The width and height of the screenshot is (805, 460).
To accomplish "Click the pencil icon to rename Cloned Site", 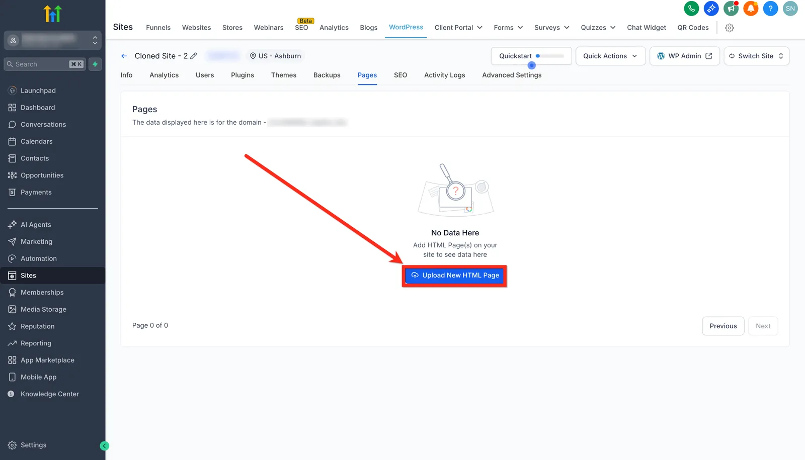I will tap(194, 56).
